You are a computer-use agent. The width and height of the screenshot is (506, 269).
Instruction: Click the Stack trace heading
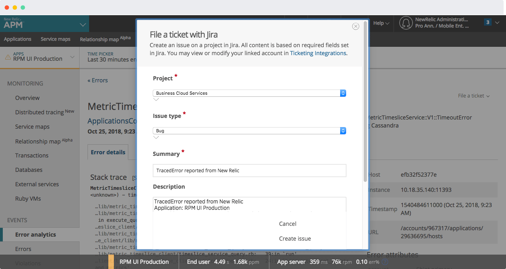click(108, 177)
